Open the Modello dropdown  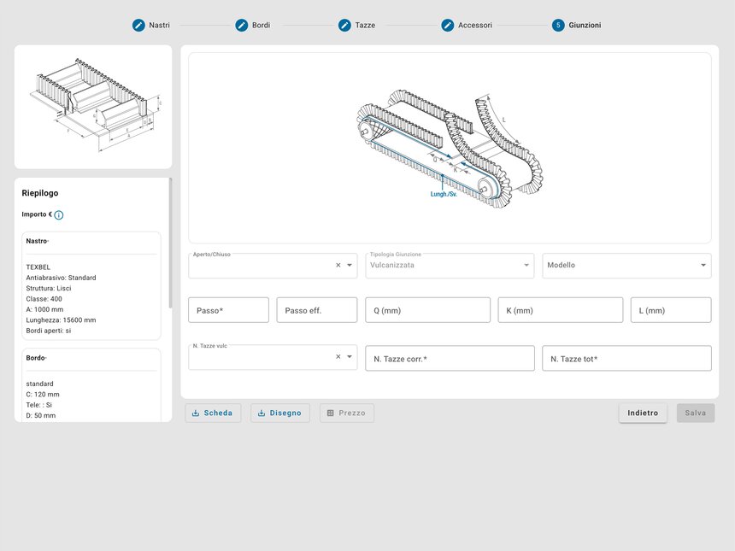(626, 266)
